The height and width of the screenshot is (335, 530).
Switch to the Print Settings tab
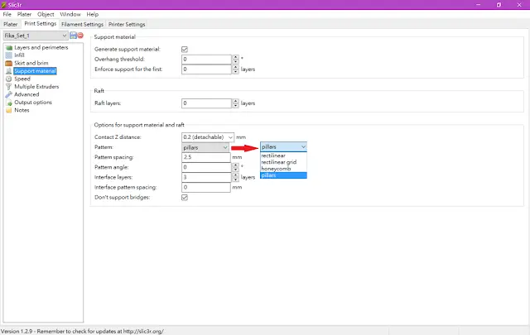41,24
